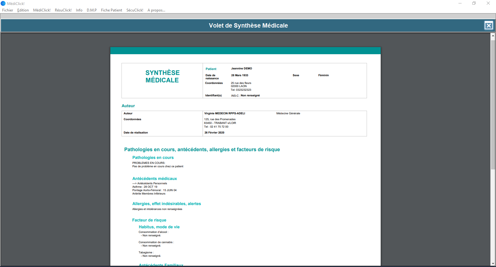Open the D.M.P menu

click(92, 10)
